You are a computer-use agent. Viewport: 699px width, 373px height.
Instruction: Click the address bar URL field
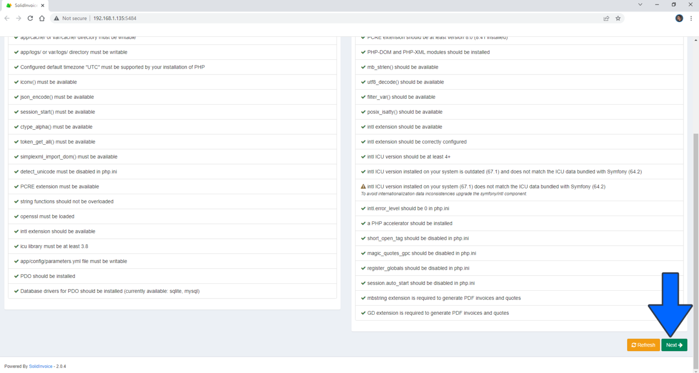[319, 18]
